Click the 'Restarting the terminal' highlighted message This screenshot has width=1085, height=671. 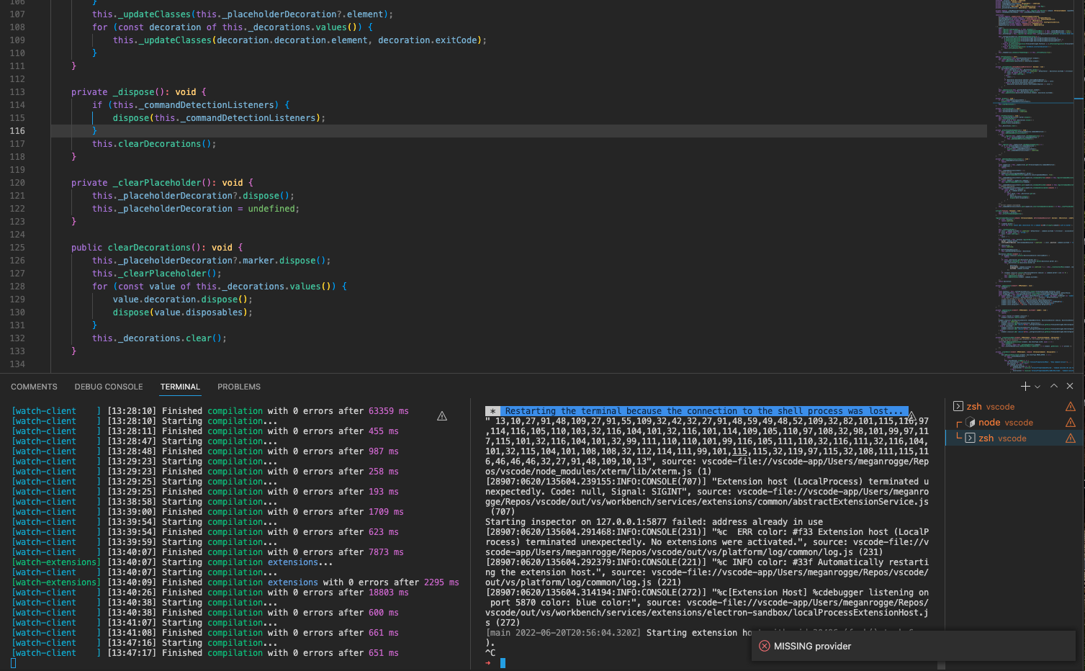point(703,411)
